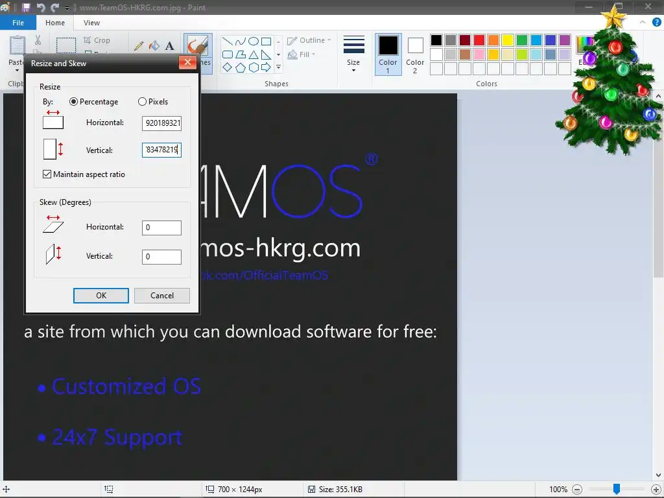Click the vertical scrollbar down arrow
The height and width of the screenshot is (498, 664).
coord(659,475)
